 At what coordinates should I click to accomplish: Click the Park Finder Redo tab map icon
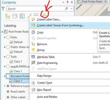(79, 2)
